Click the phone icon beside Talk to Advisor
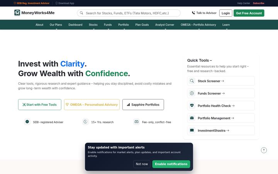This screenshot has height=174, width=278. click(x=193, y=13)
